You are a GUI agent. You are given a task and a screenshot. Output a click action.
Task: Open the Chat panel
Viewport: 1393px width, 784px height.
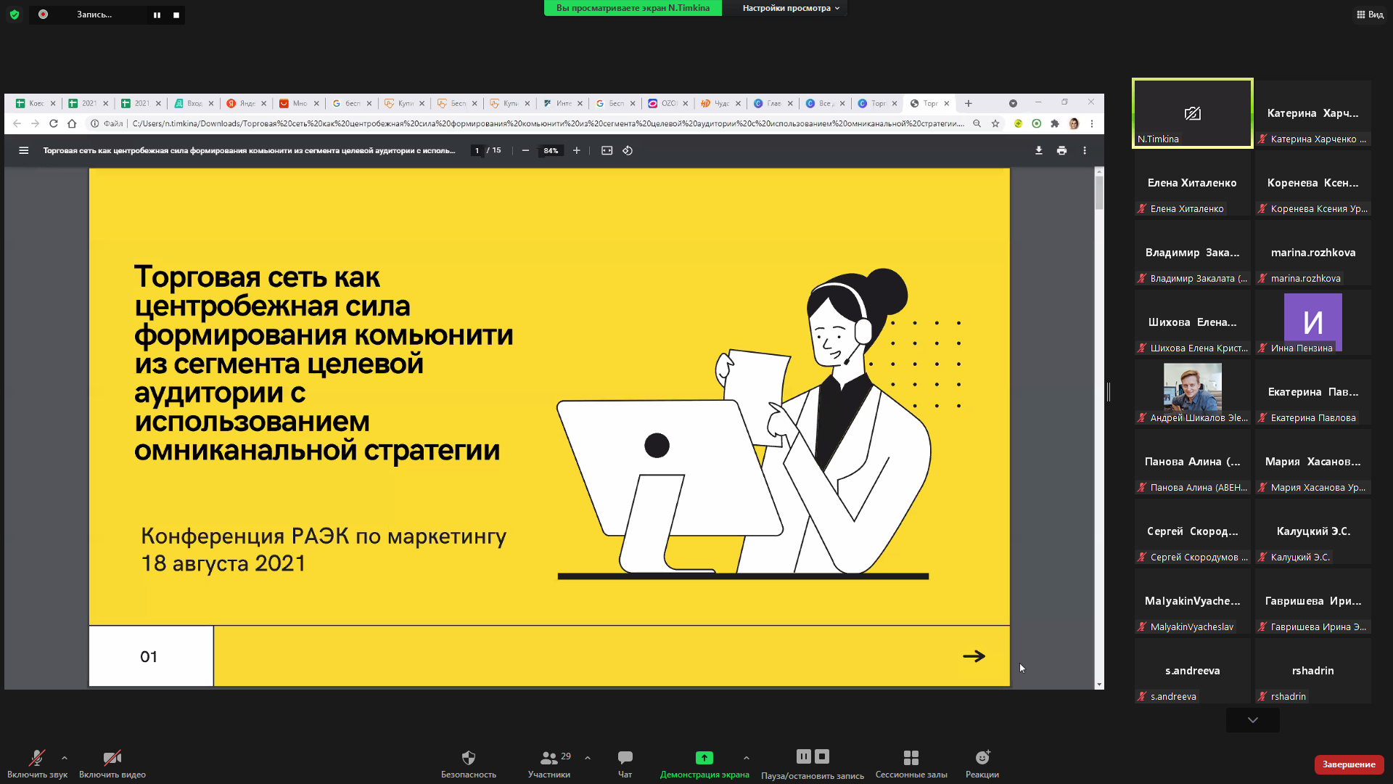[x=625, y=758]
